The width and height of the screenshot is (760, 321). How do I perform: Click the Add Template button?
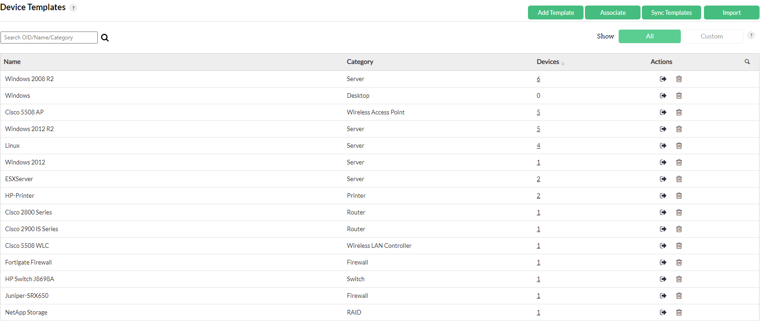point(556,13)
